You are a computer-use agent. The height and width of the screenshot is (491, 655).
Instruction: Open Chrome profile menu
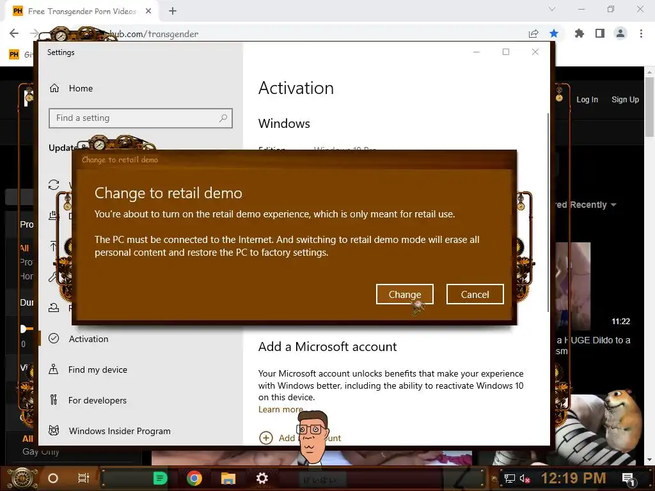[x=620, y=33]
